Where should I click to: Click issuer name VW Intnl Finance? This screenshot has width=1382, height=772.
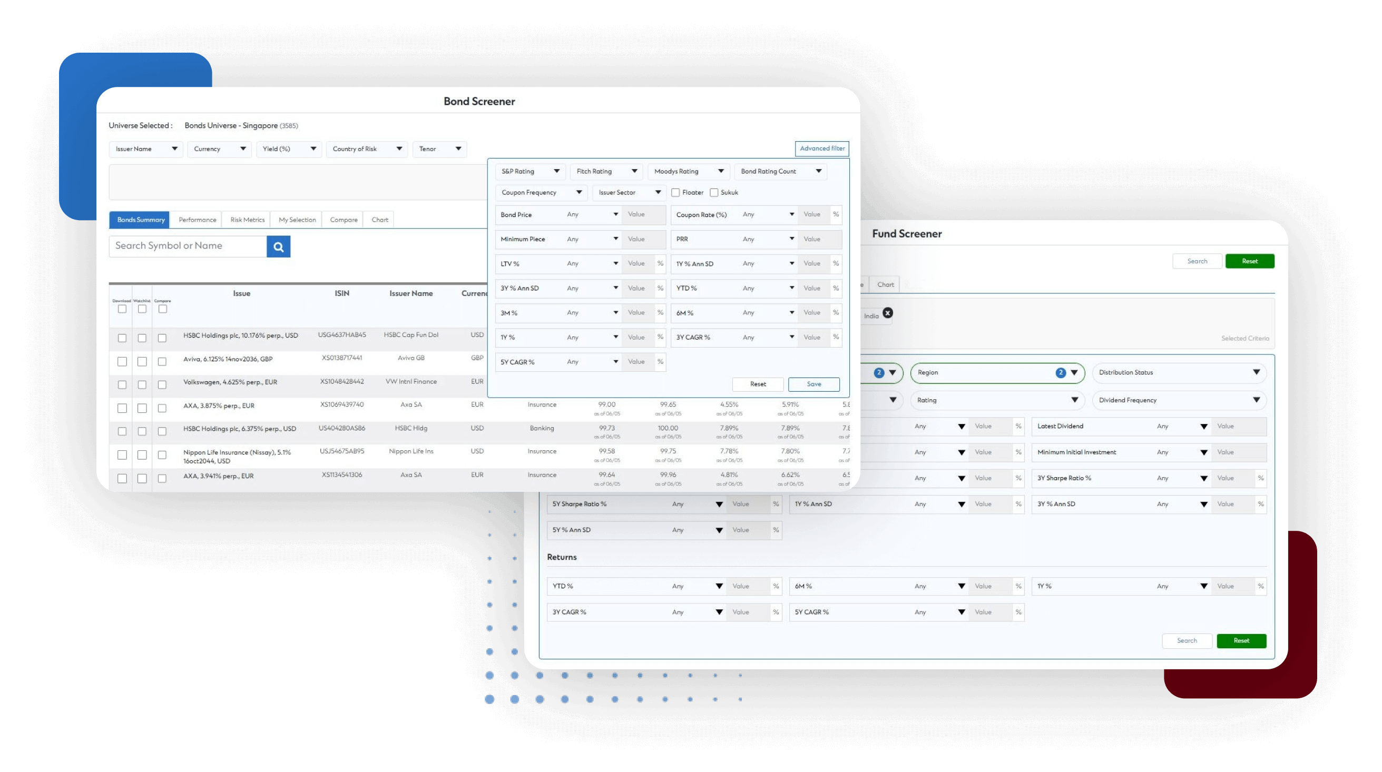(x=411, y=382)
